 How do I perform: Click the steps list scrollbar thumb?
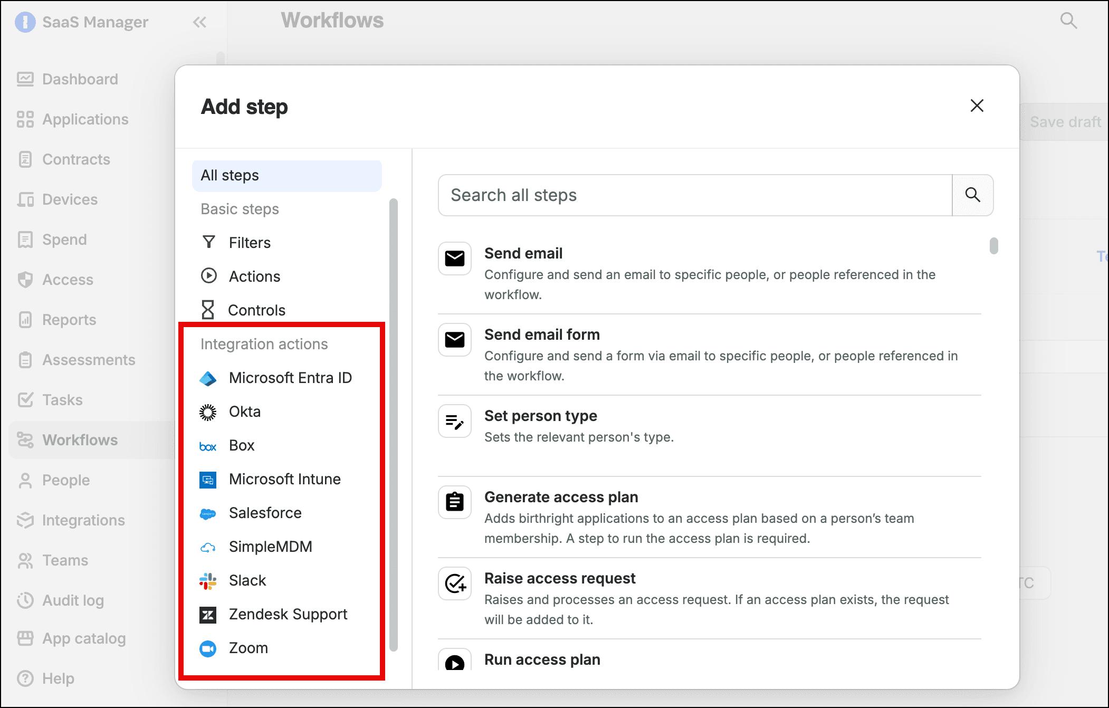pyautogui.click(x=994, y=246)
